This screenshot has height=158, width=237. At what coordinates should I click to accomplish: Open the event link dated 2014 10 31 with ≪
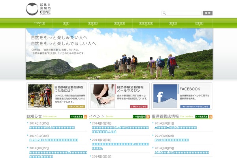(120, 146)
